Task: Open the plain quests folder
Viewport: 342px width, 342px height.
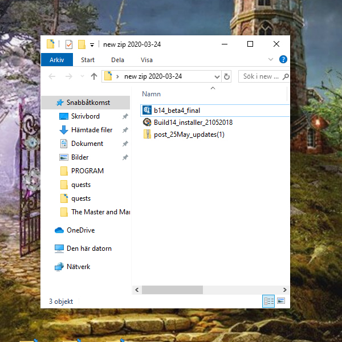Action: (81, 185)
